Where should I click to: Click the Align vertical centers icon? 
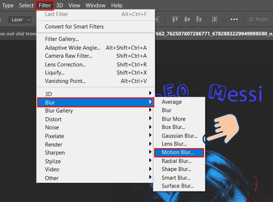187,19
